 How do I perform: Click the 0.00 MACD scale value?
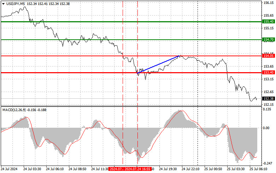[x=266, y=128]
